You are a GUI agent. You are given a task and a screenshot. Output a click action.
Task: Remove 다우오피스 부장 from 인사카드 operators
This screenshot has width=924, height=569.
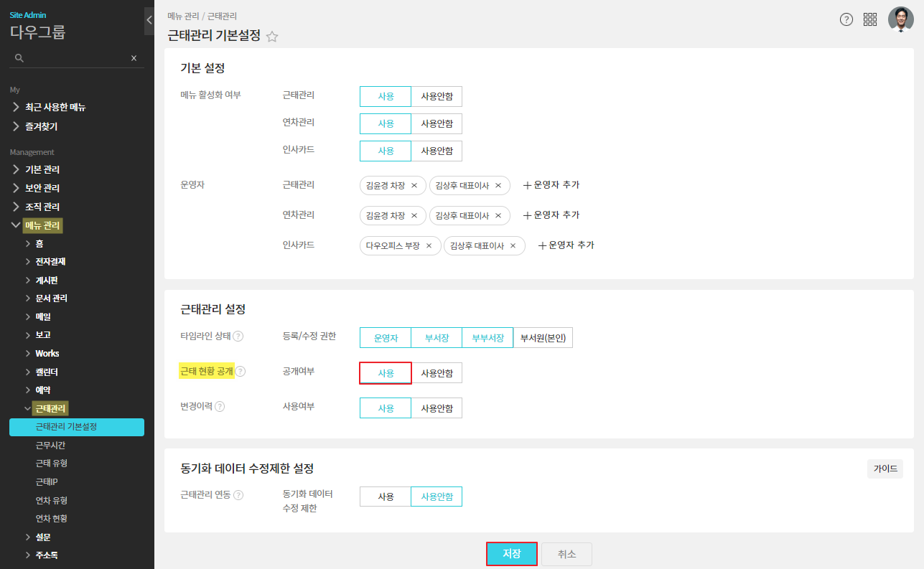(x=429, y=246)
